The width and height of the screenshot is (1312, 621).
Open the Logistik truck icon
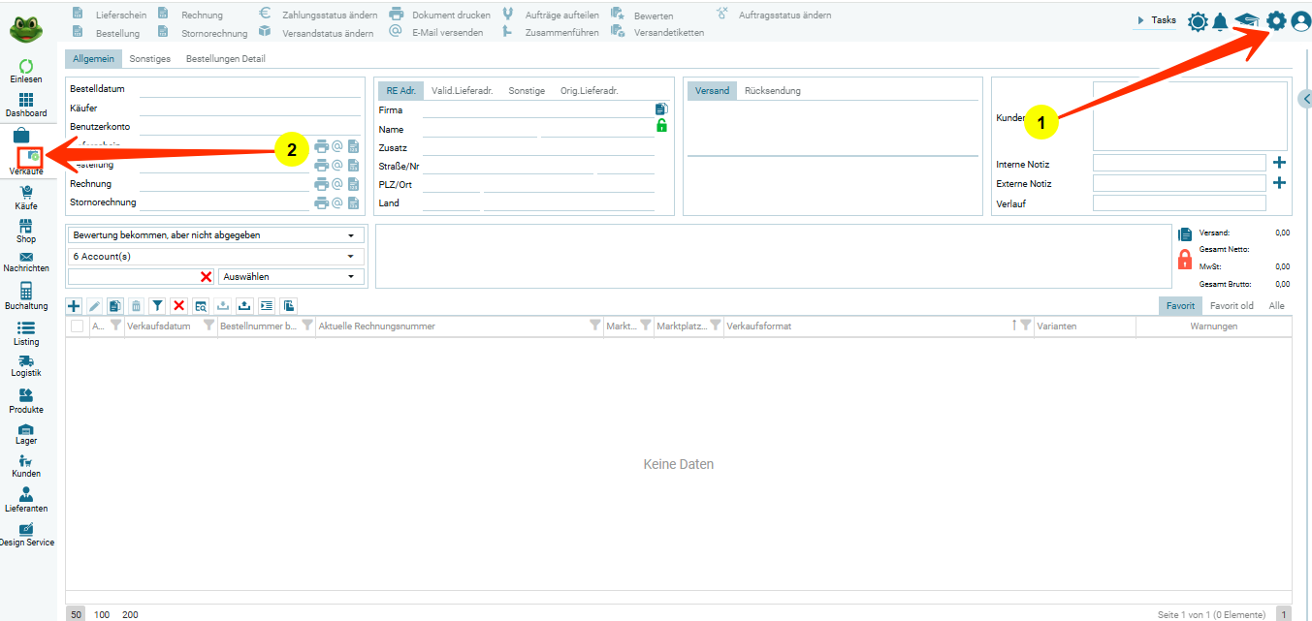(x=26, y=365)
